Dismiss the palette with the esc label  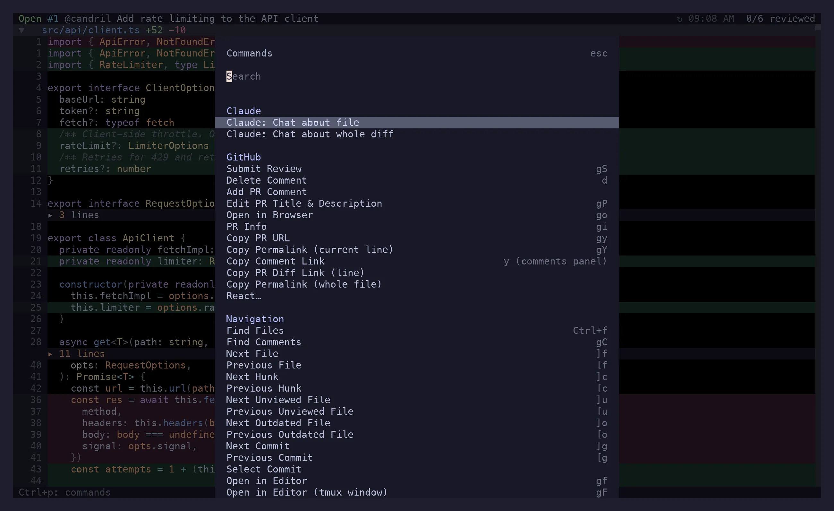(599, 54)
